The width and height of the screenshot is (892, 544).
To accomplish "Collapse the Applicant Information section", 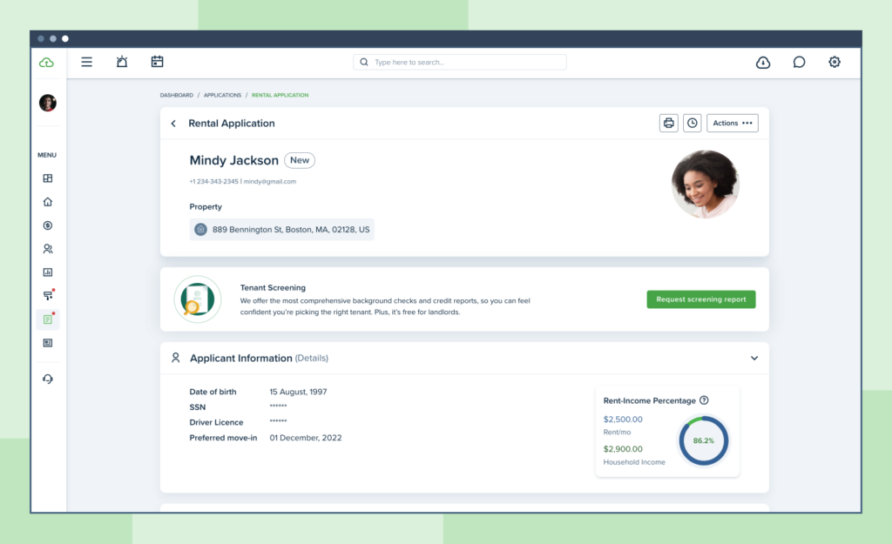I will 754,358.
